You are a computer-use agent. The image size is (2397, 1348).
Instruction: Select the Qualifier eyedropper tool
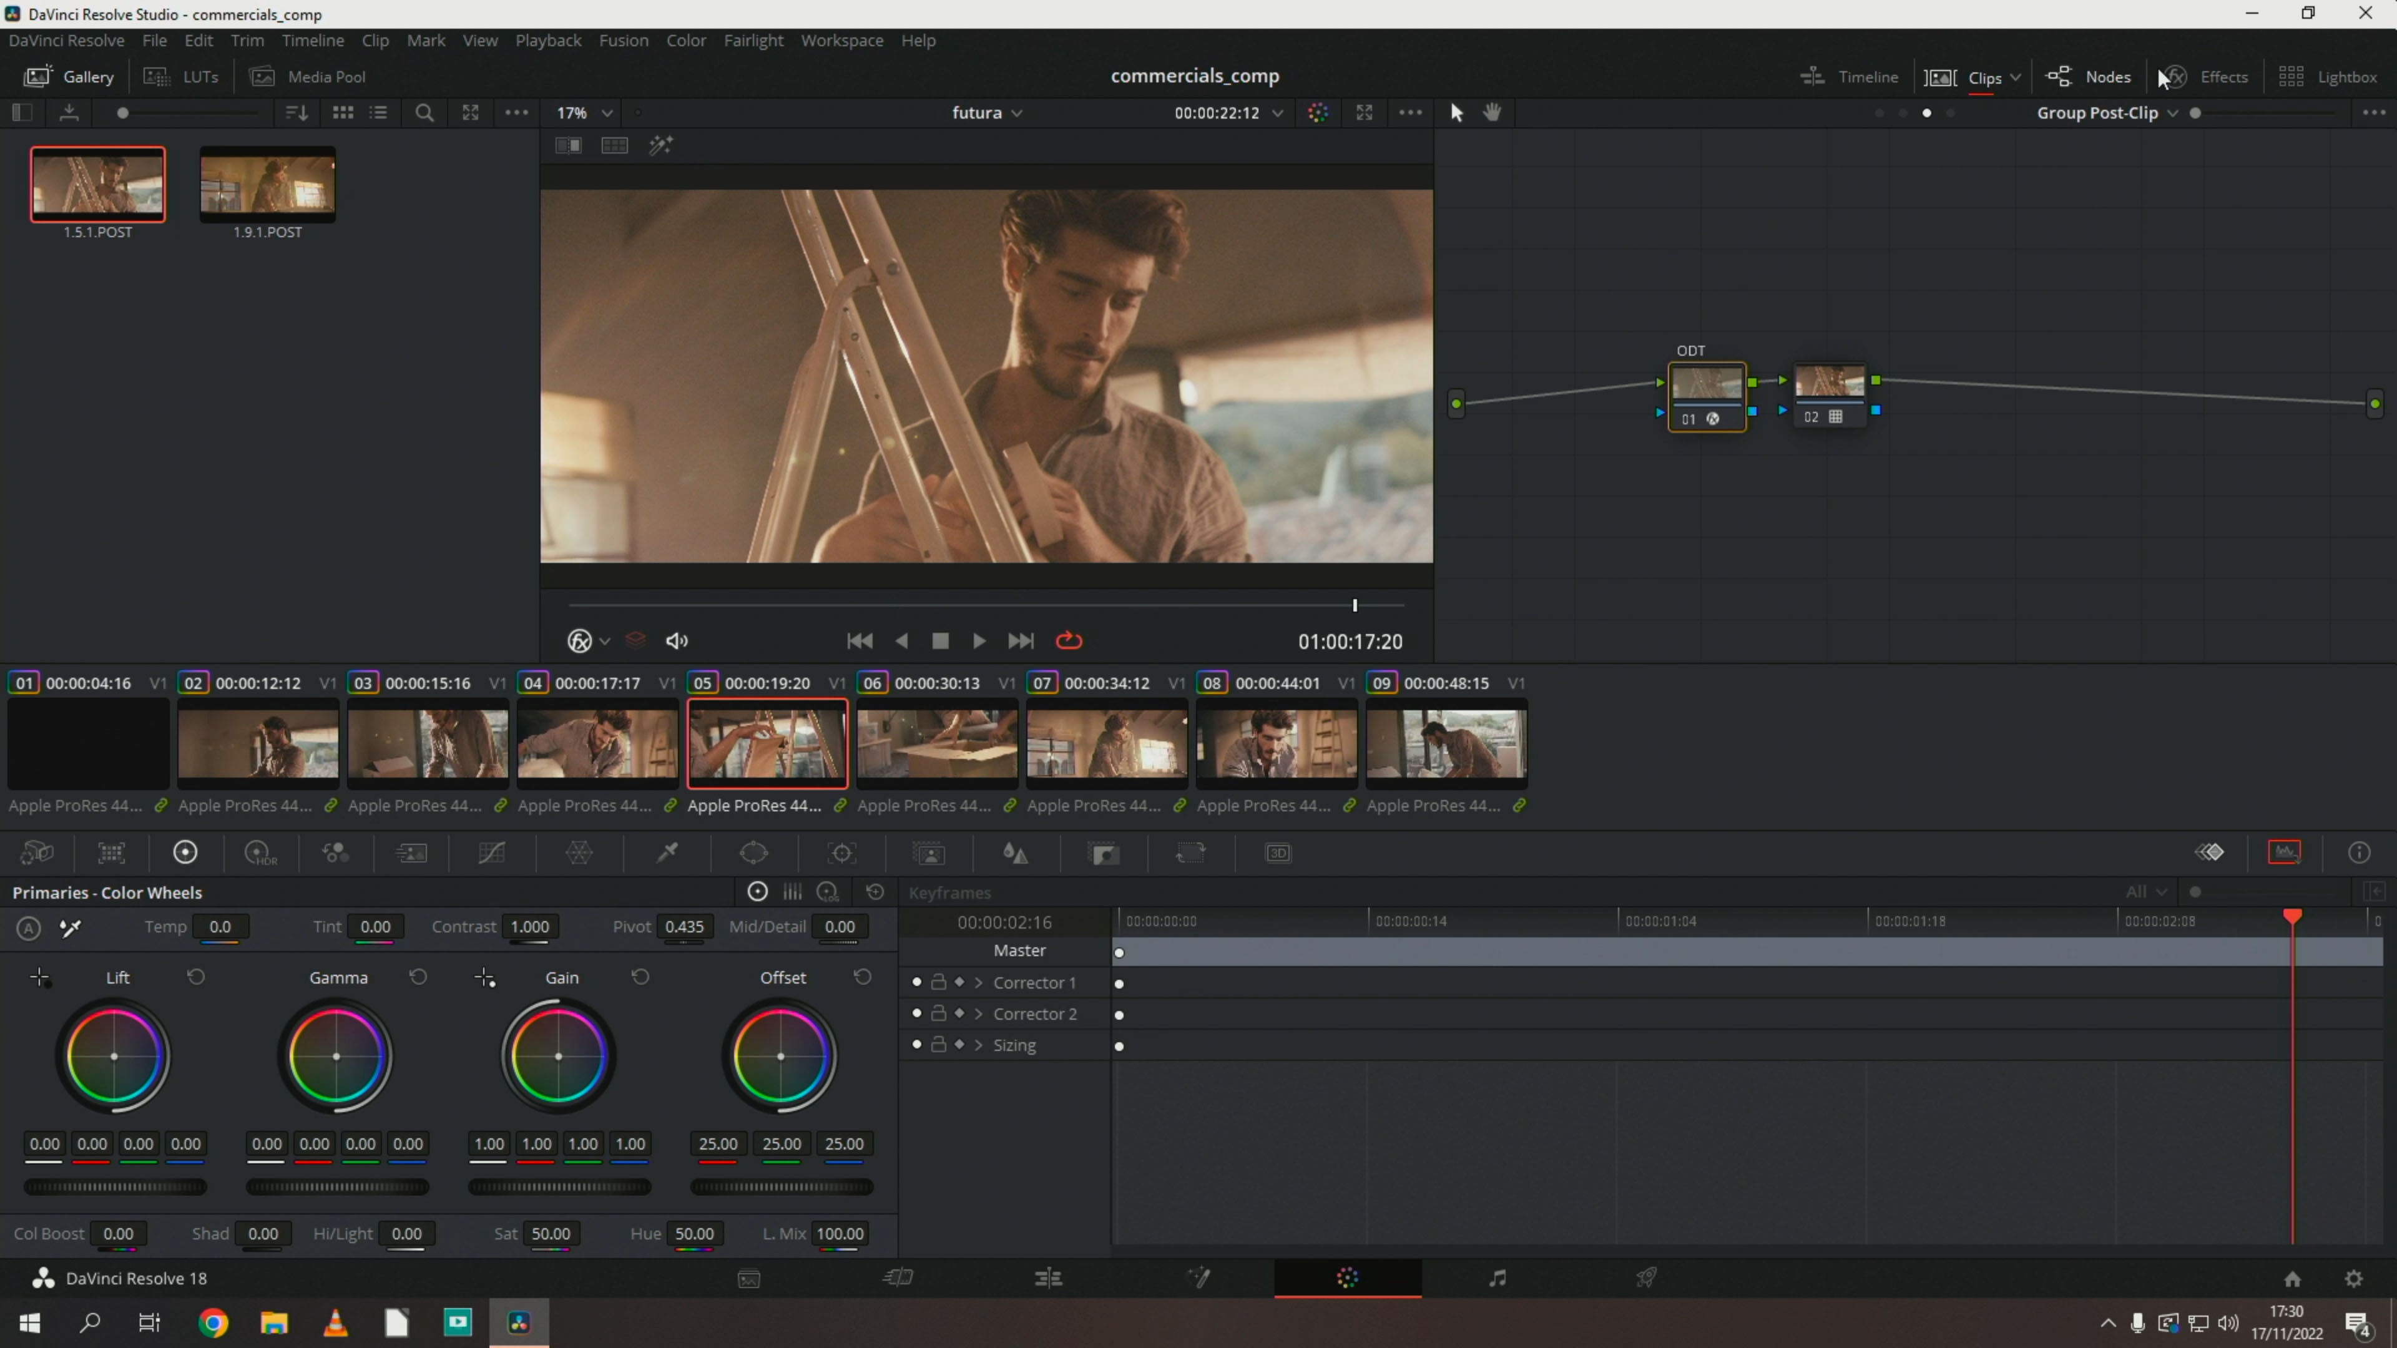tap(667, 853)
